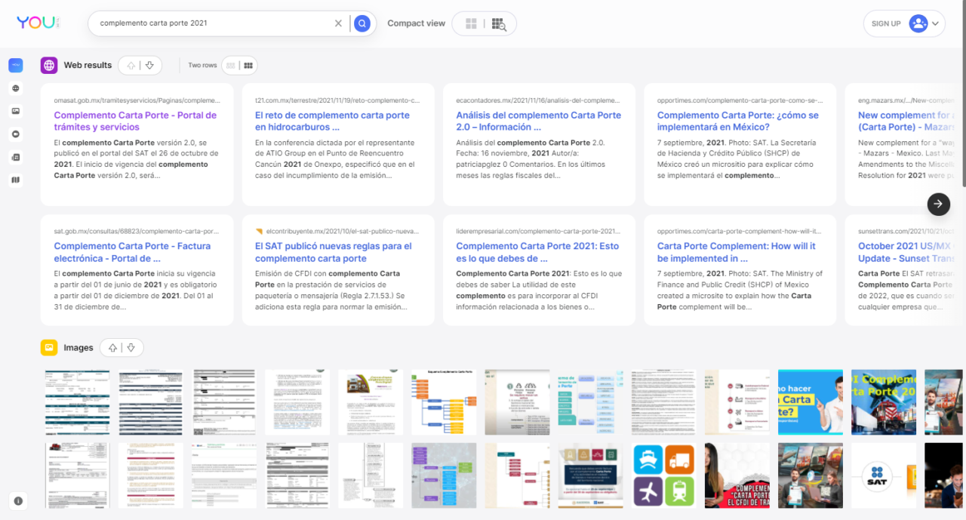Open the 'October 2021 US/MX' Sunset Trans result

click(906, 252)
